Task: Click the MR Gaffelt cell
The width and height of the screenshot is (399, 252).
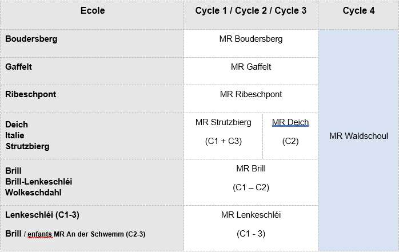Action: coord(251,66)
